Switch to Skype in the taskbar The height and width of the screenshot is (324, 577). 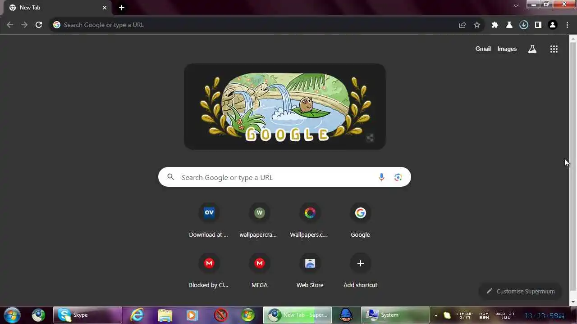tap(87, 315)
